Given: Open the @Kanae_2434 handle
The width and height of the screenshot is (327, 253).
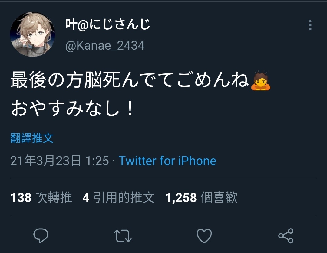Looking at the screenshot, I should click(105, 46).
